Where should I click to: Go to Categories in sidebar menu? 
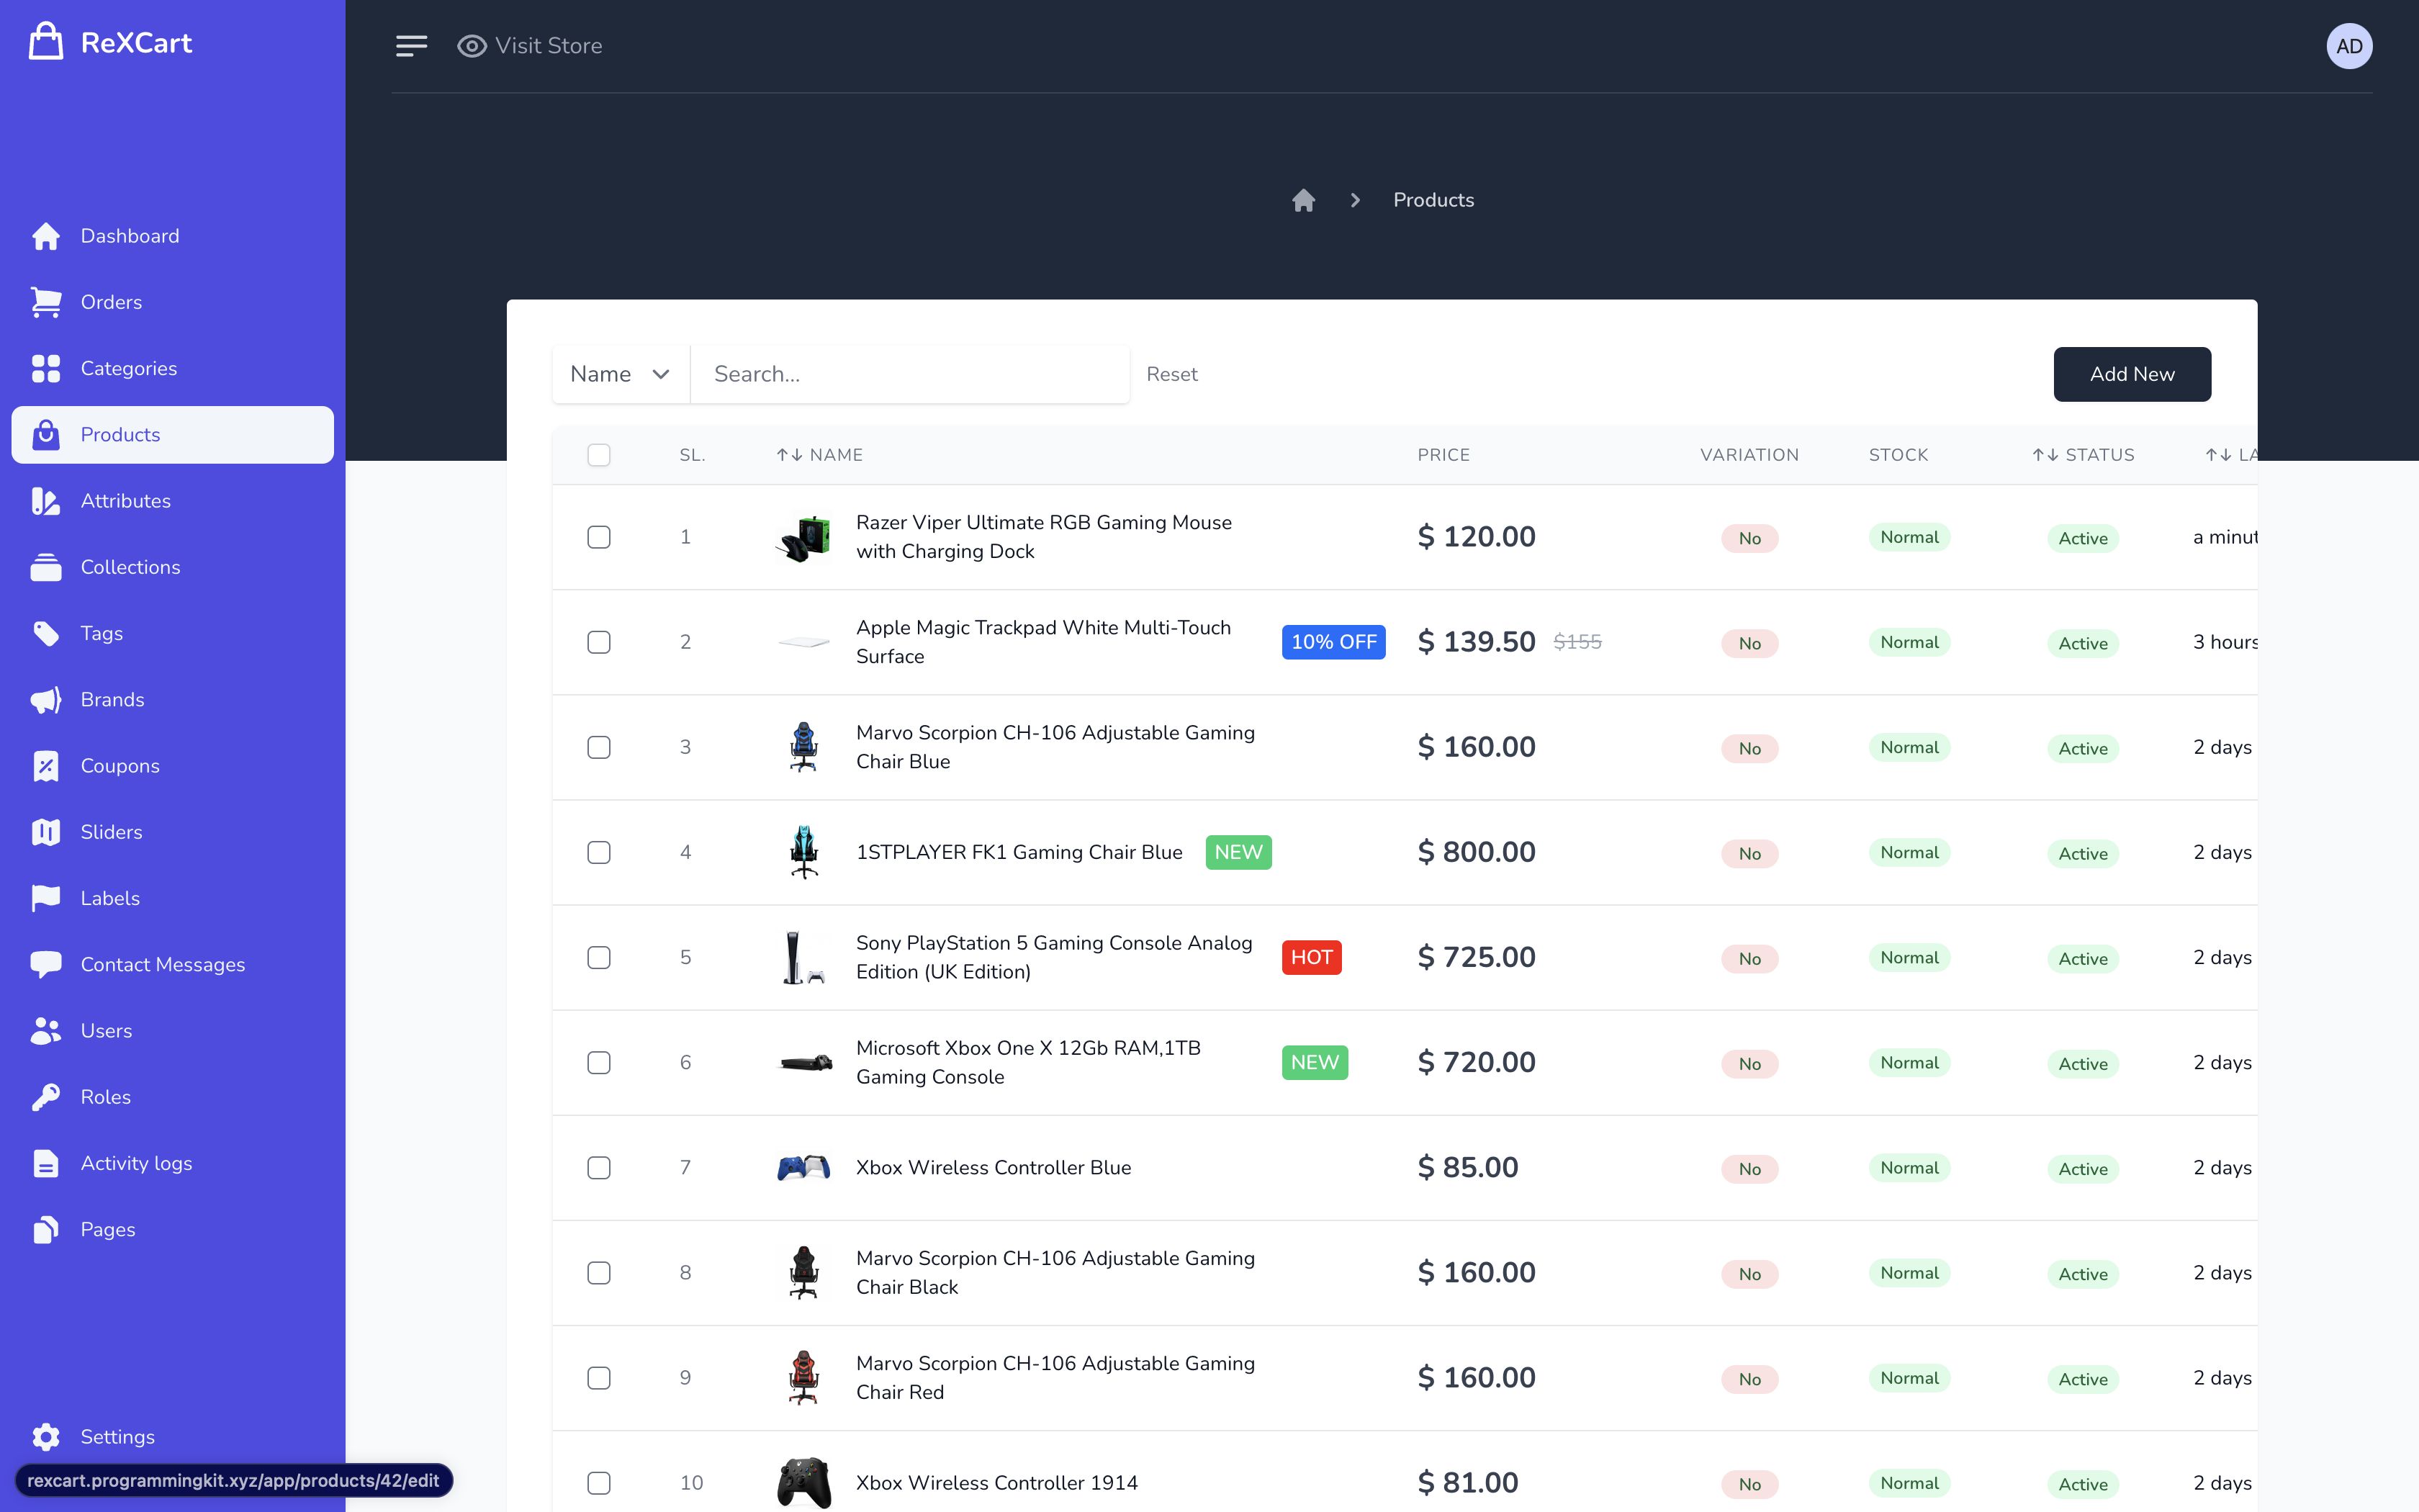(128, 368)
